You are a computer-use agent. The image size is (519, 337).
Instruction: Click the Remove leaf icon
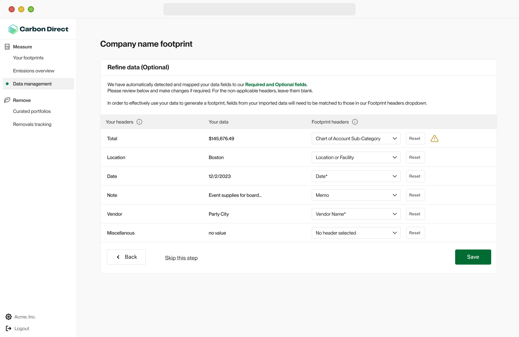pyautogui.click(x=7, y=100)
